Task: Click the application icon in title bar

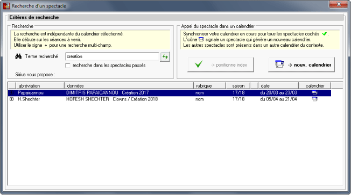Action: tap(6, 5)
